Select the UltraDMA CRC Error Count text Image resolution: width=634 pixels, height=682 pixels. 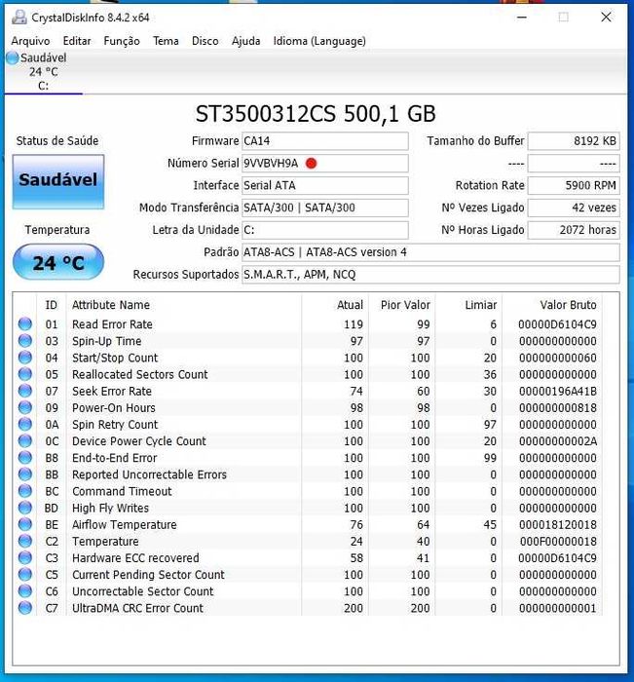click(x=137, y=608)
